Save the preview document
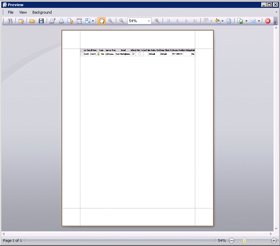This screenshot has height=246, width=280. tap(41, 21)
